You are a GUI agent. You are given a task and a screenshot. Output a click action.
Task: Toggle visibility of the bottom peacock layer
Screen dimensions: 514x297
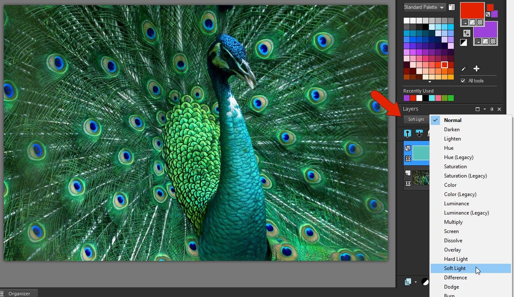[407, 183]
